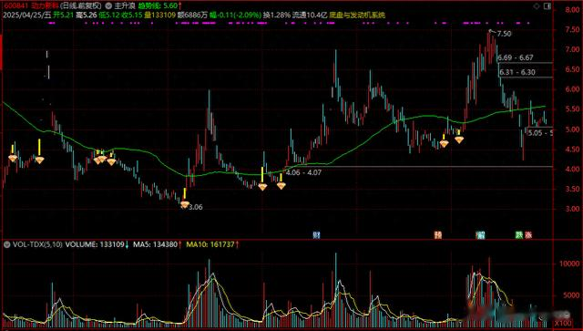Click the 日线,前复权 period label
Image resolution: width=583 pixels, height=331 pixels.
tap(80, 6)
